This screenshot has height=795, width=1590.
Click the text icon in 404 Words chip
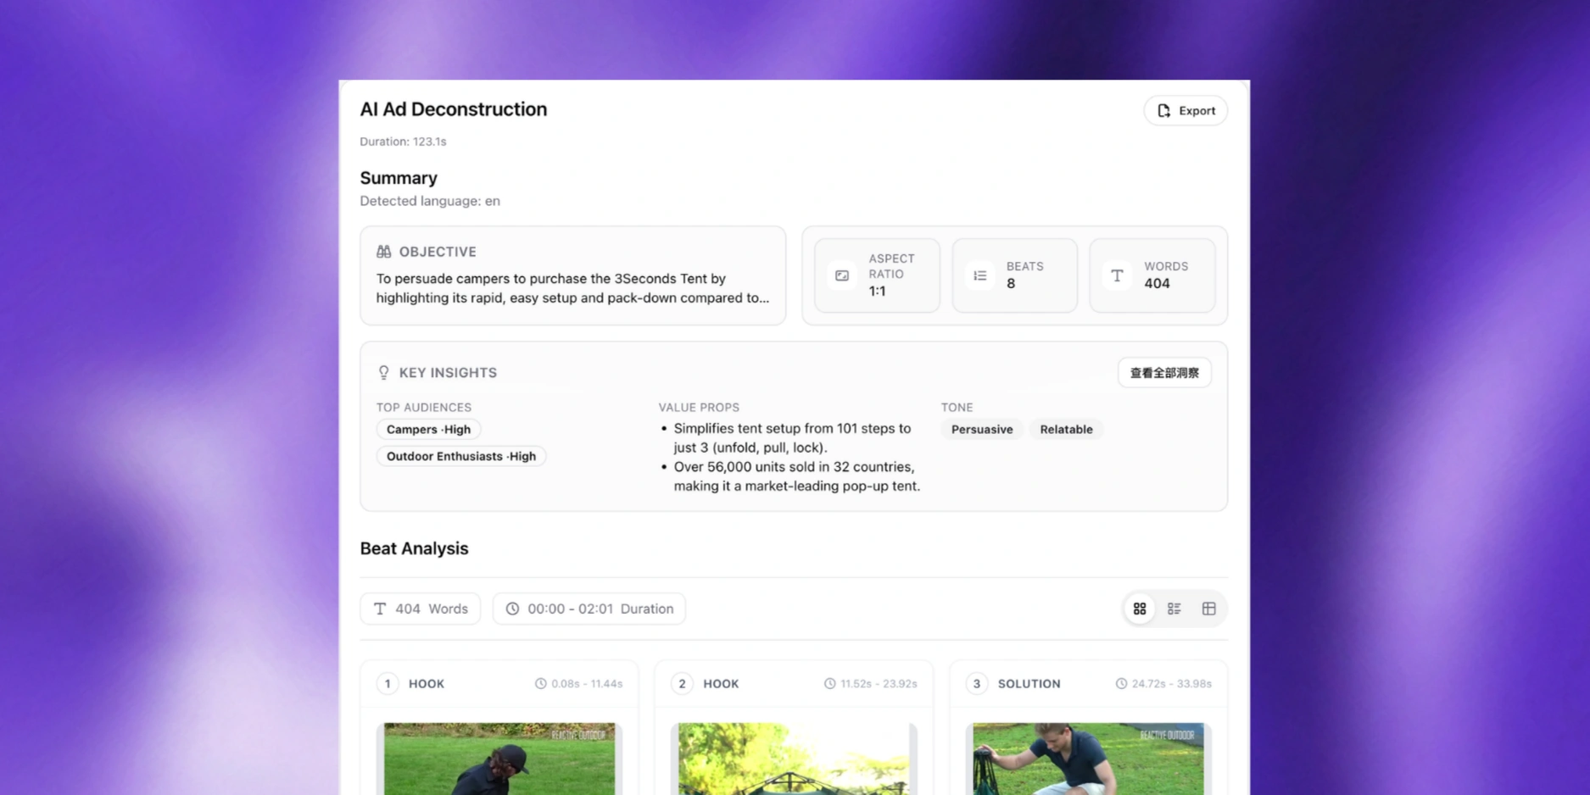[380, 609]
